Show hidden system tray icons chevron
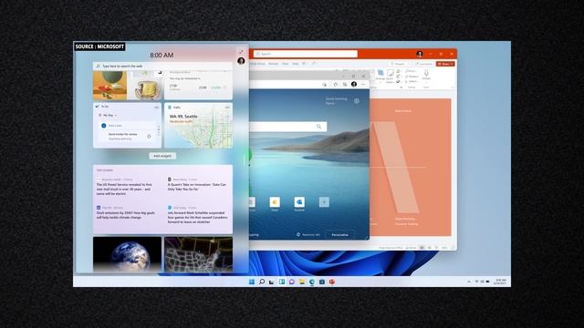The image size is (584, 328). tap(469, 282)
